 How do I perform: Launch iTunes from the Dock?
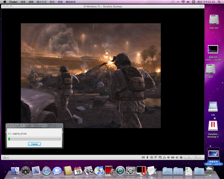[x=99, y=171]
